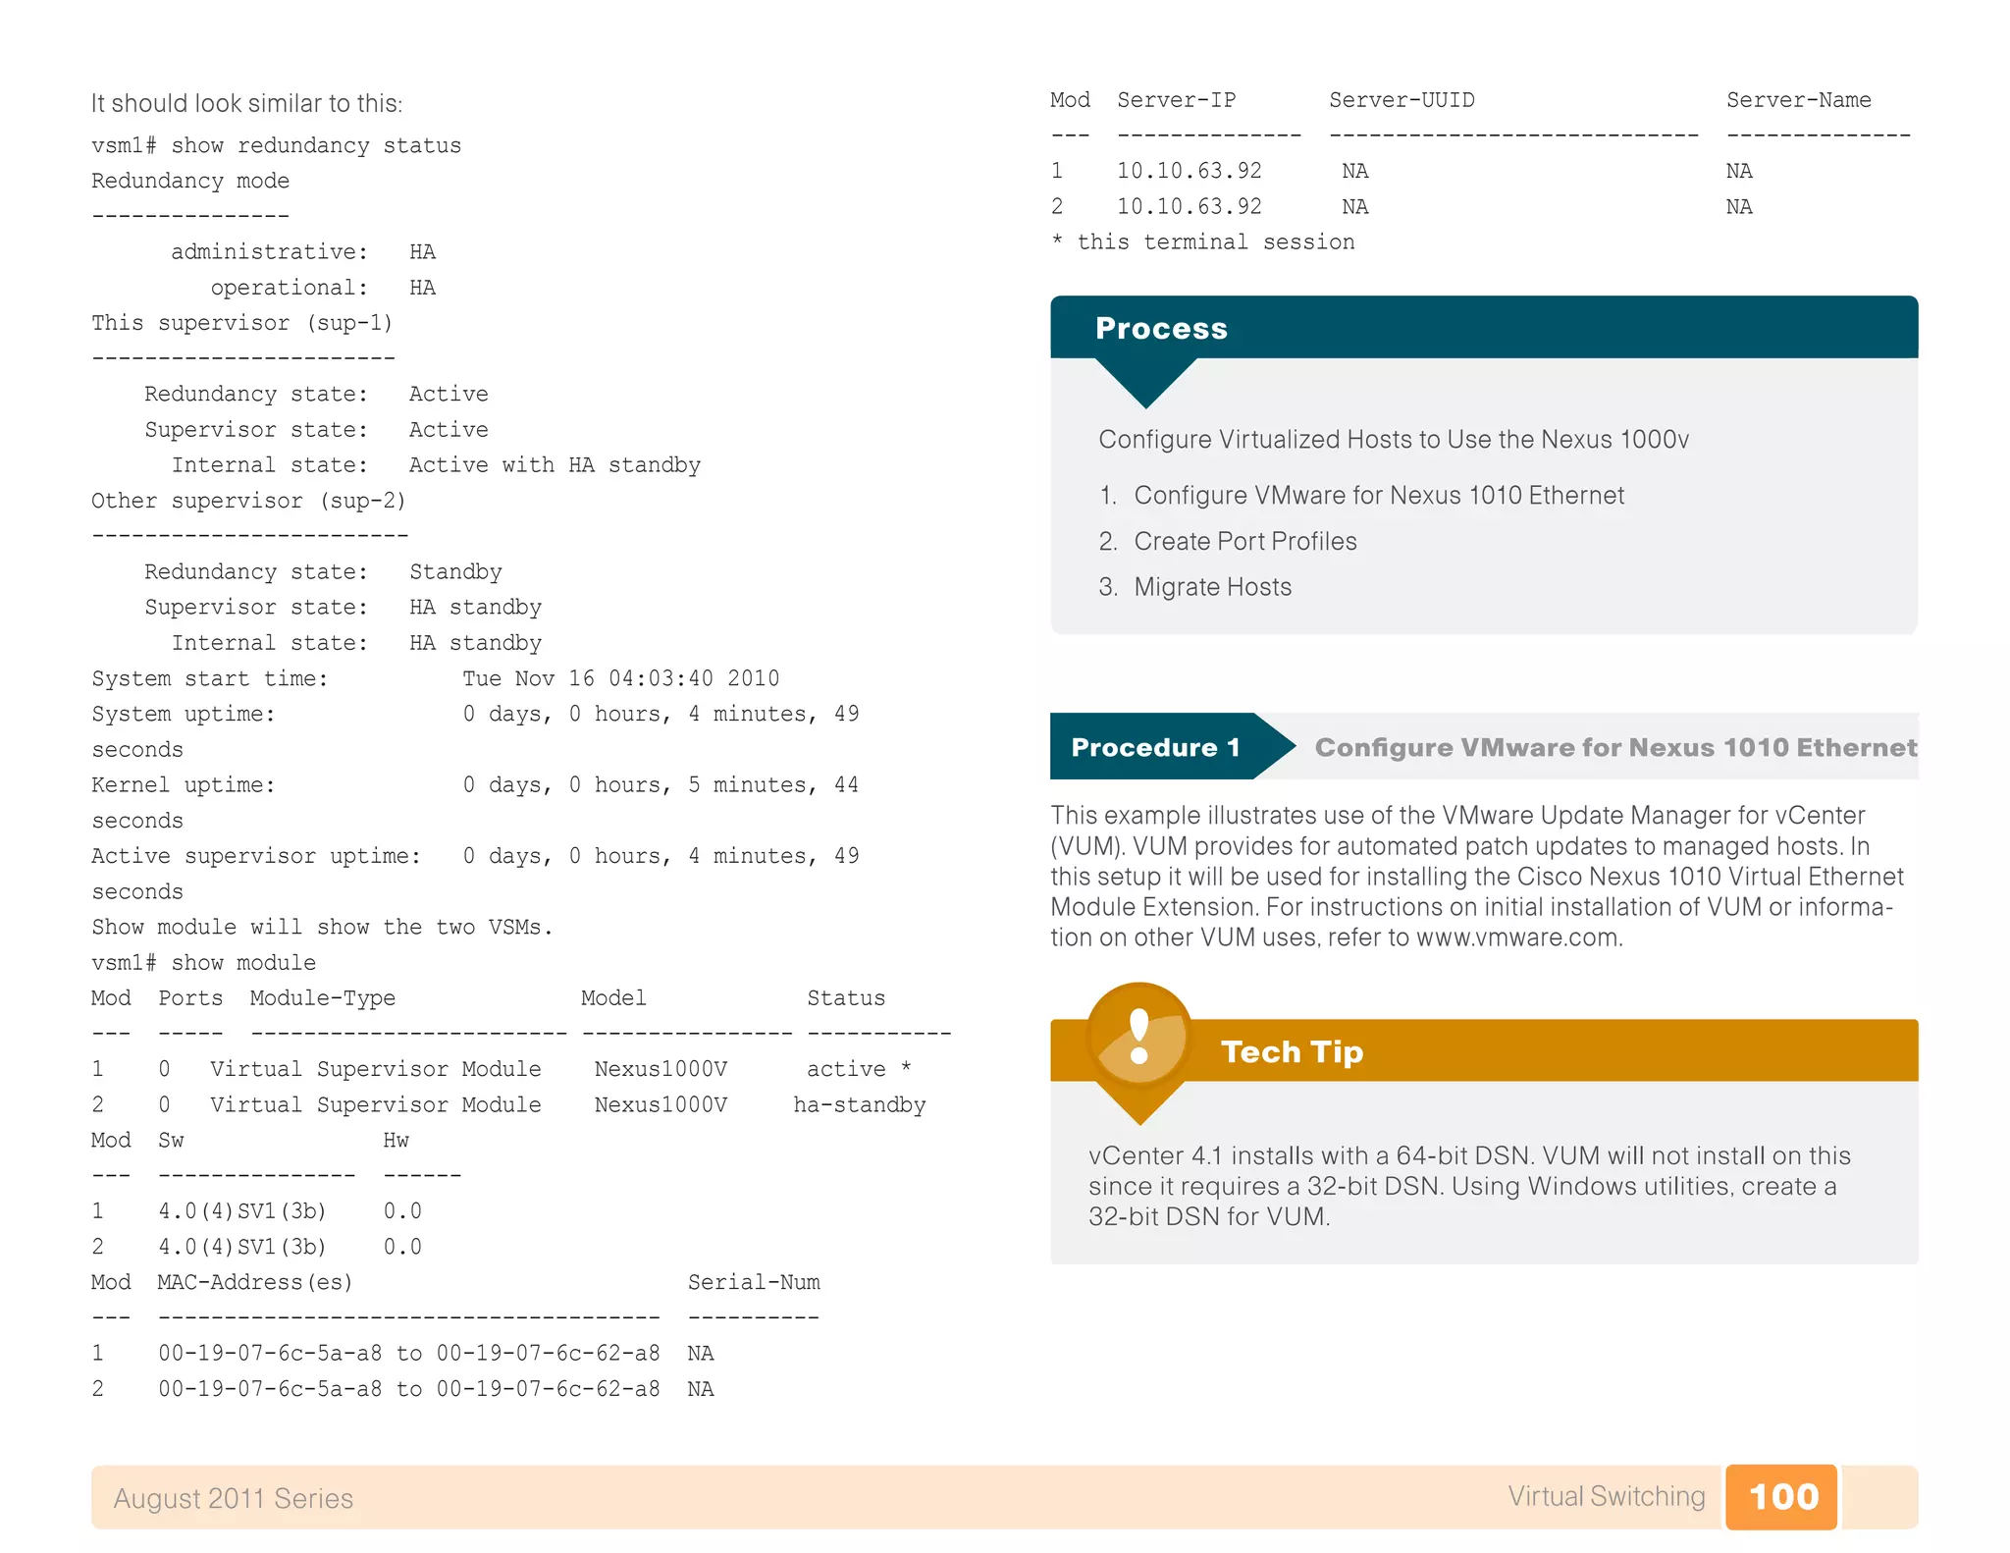
Task: Click the 'vsm1# show module' command line
Action: (203, 962)
